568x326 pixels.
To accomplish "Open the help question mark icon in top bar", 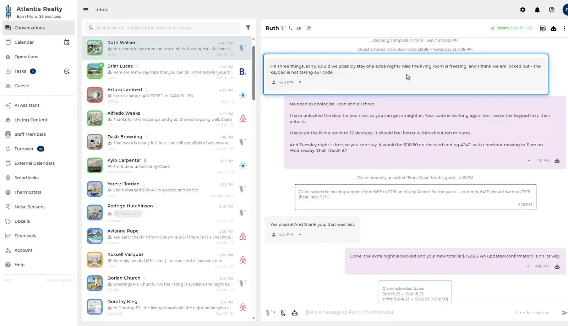I will [x=552, y=10].
